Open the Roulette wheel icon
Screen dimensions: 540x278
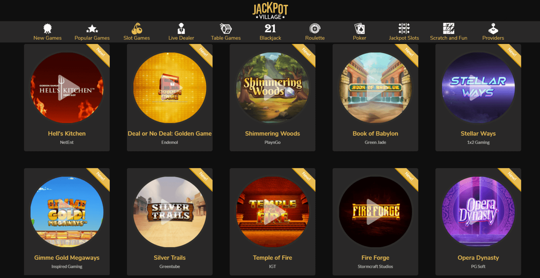pyautogui.click(x=315, y=28)
